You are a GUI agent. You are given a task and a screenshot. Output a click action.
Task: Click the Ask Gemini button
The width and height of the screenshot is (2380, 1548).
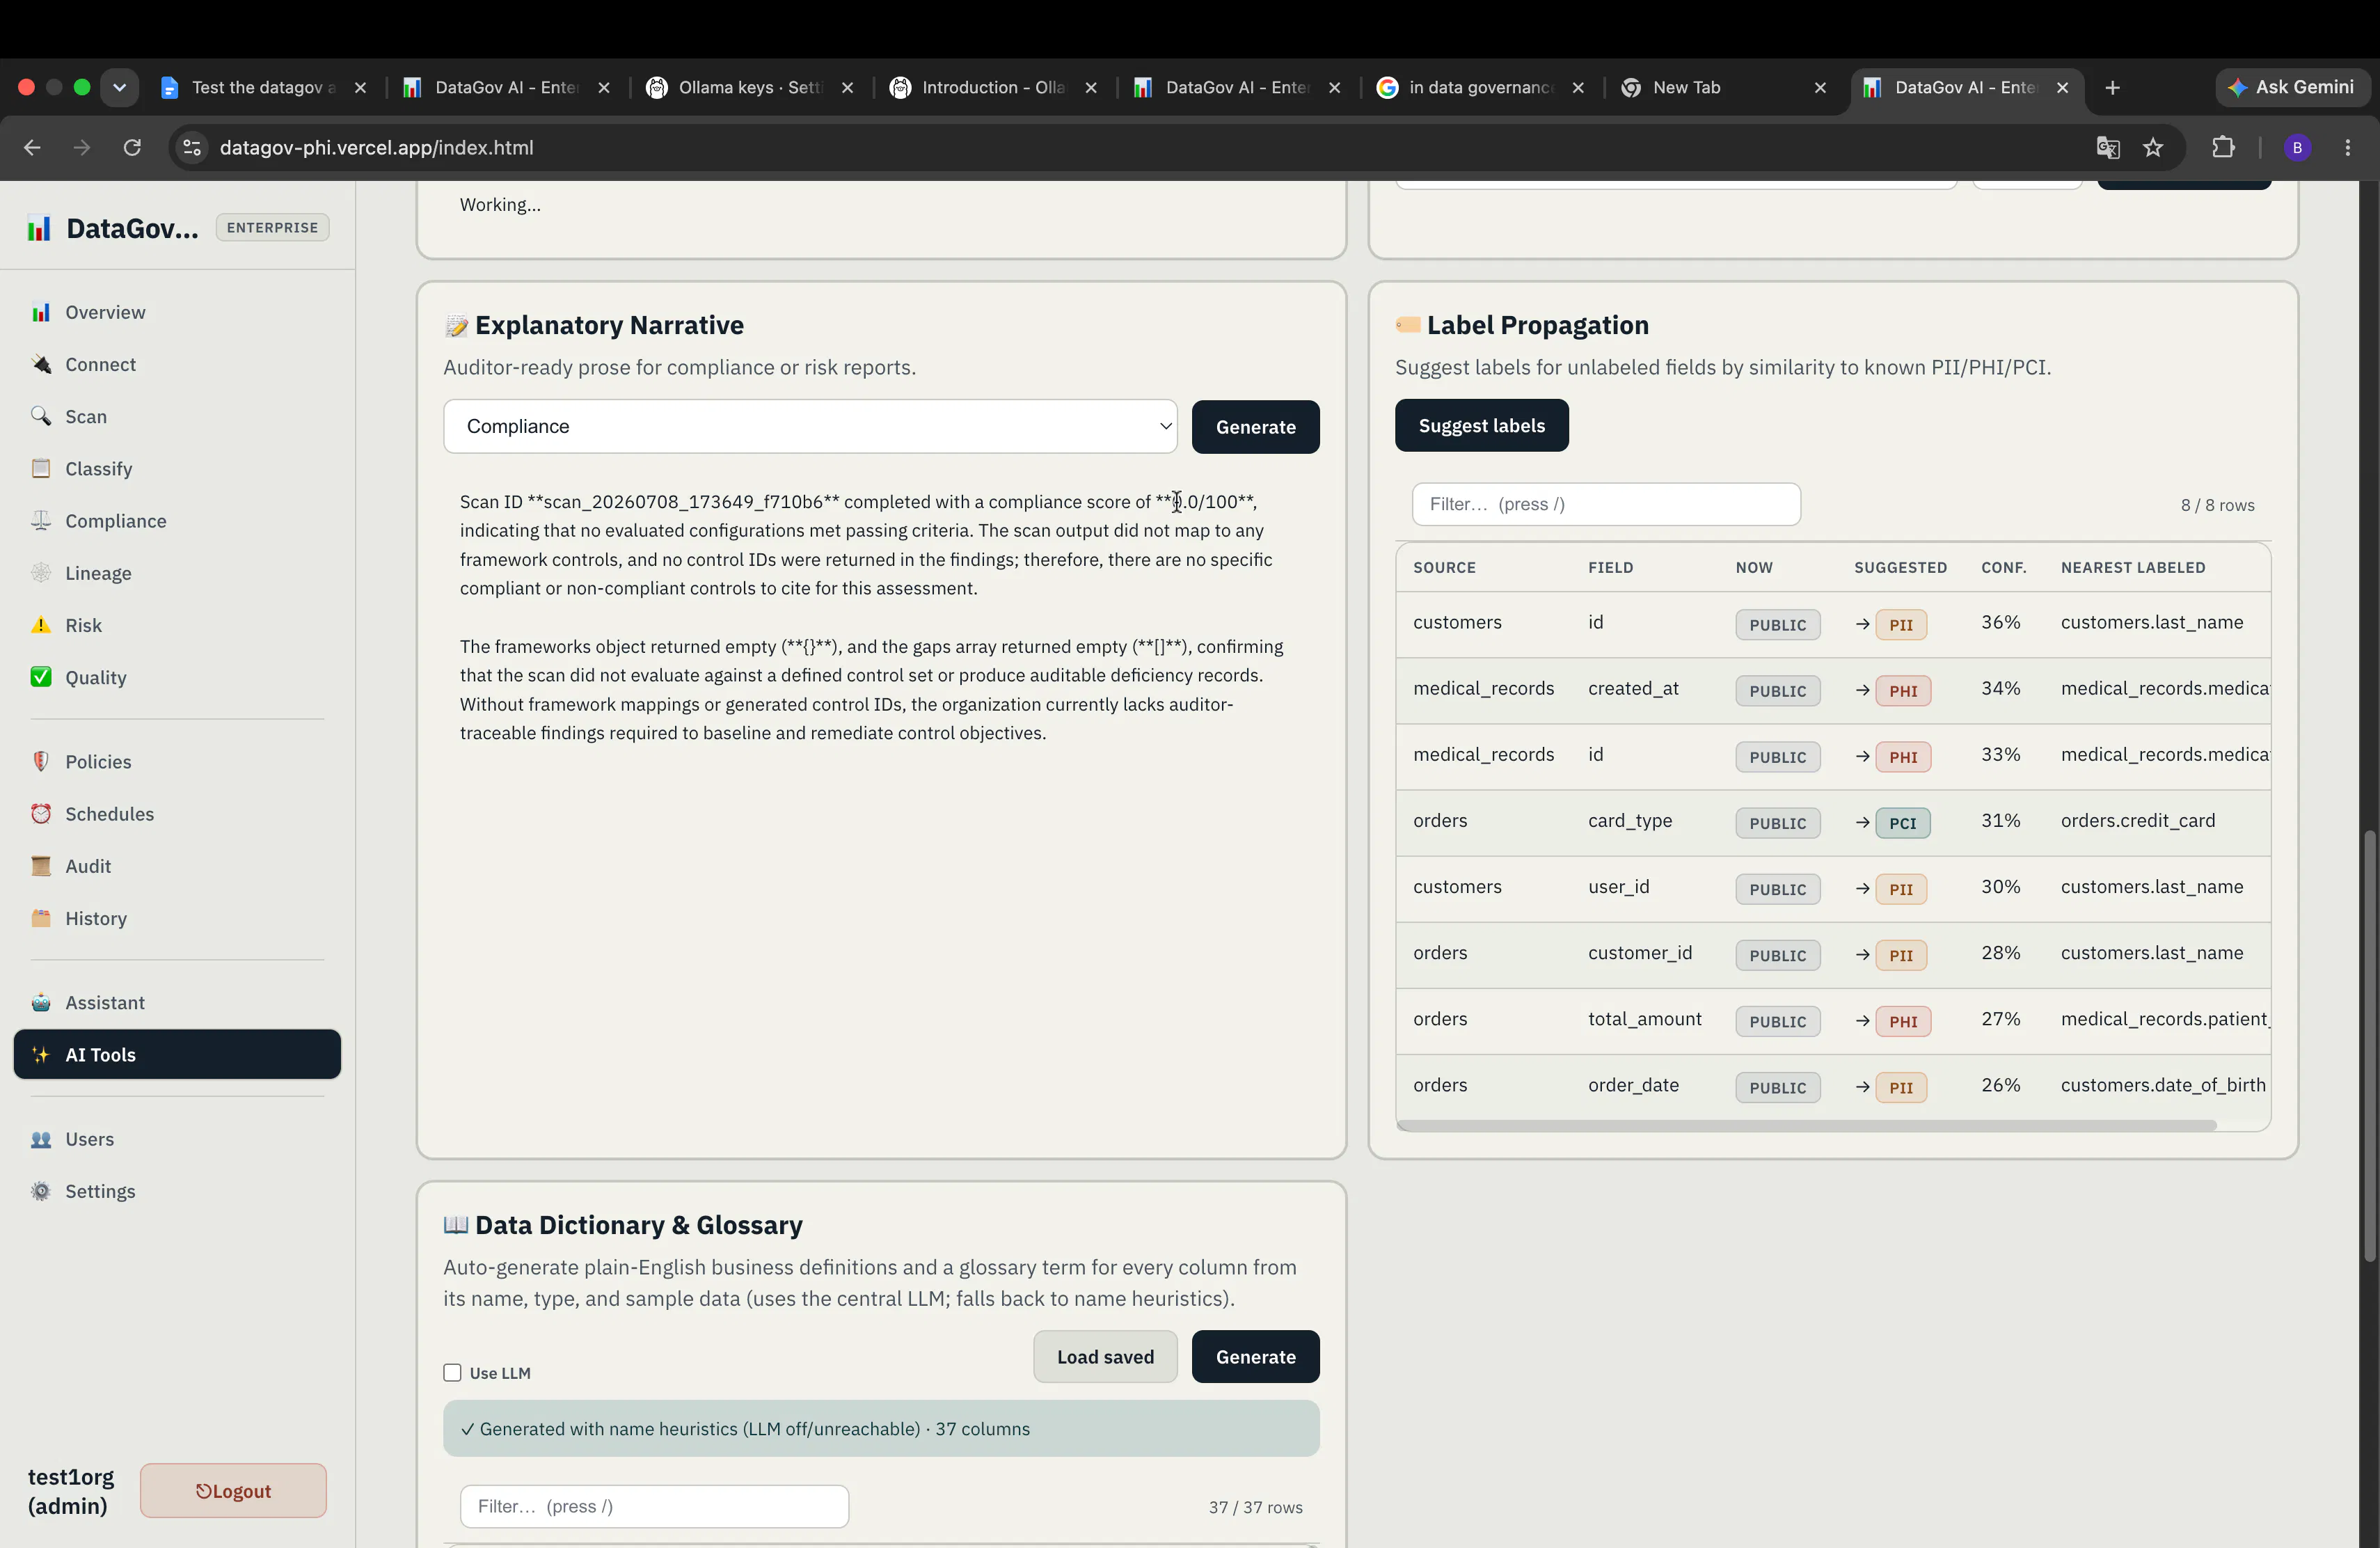pyautogui.click(x=2292, y=87)
